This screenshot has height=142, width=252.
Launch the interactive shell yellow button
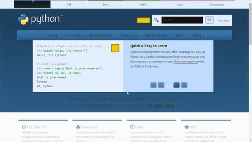pos(115,48)
